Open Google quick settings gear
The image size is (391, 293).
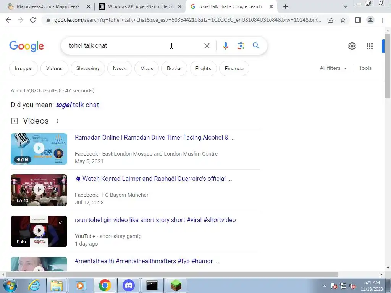[x=352, y=46]
